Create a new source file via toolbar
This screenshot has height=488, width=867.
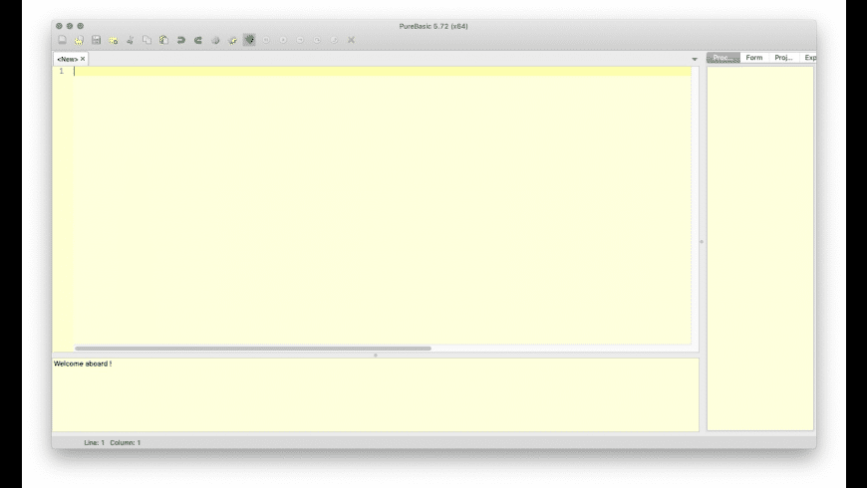point(63,40)
